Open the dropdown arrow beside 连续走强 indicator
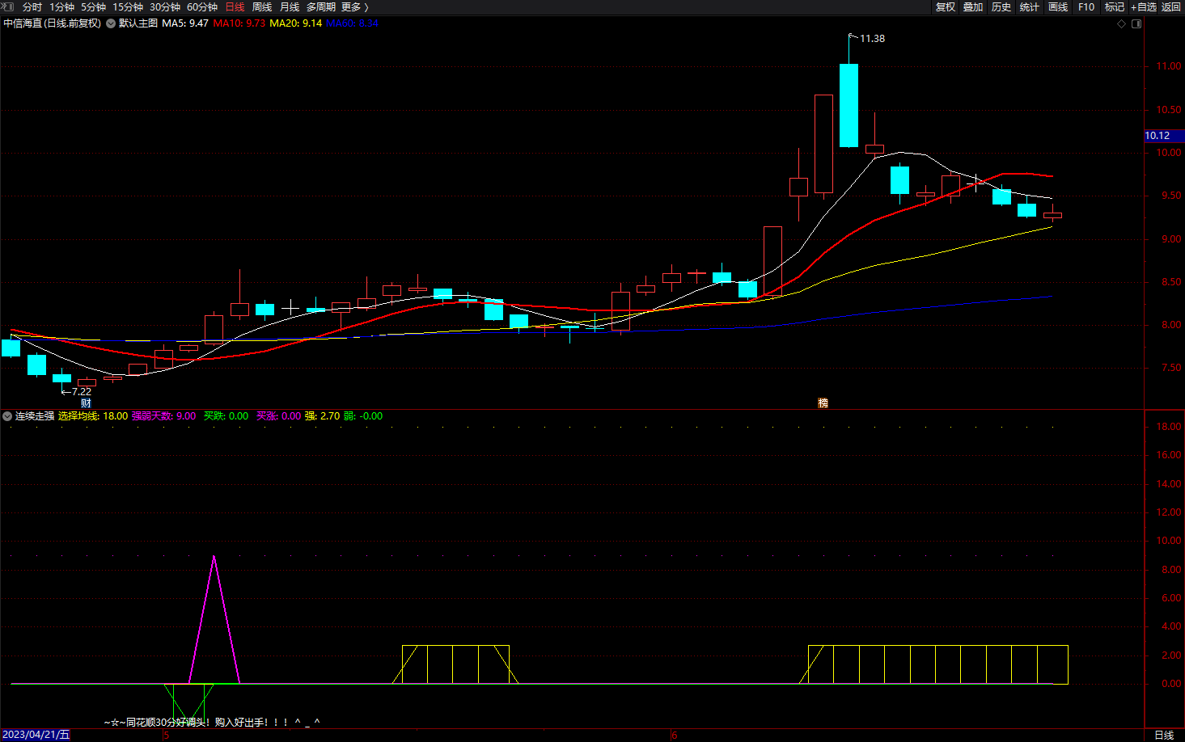 click(x=7, y=416)
